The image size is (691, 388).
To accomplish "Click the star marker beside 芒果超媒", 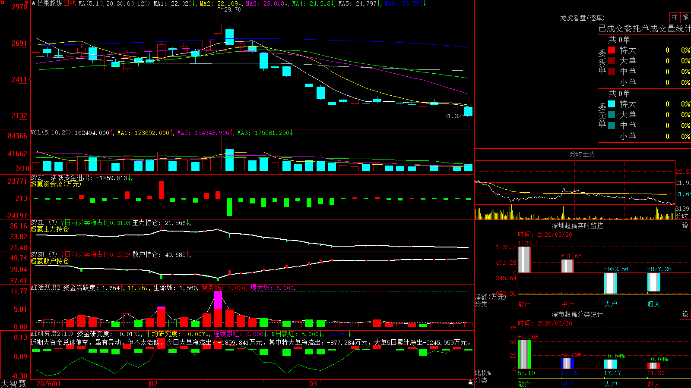I will click(x=34, y=3).
